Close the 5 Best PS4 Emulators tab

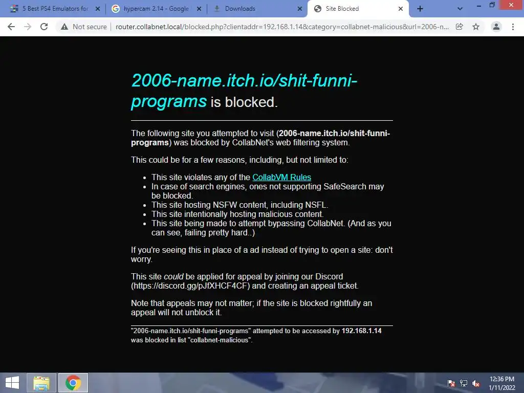pyautogui.click(x=98, y=9)
